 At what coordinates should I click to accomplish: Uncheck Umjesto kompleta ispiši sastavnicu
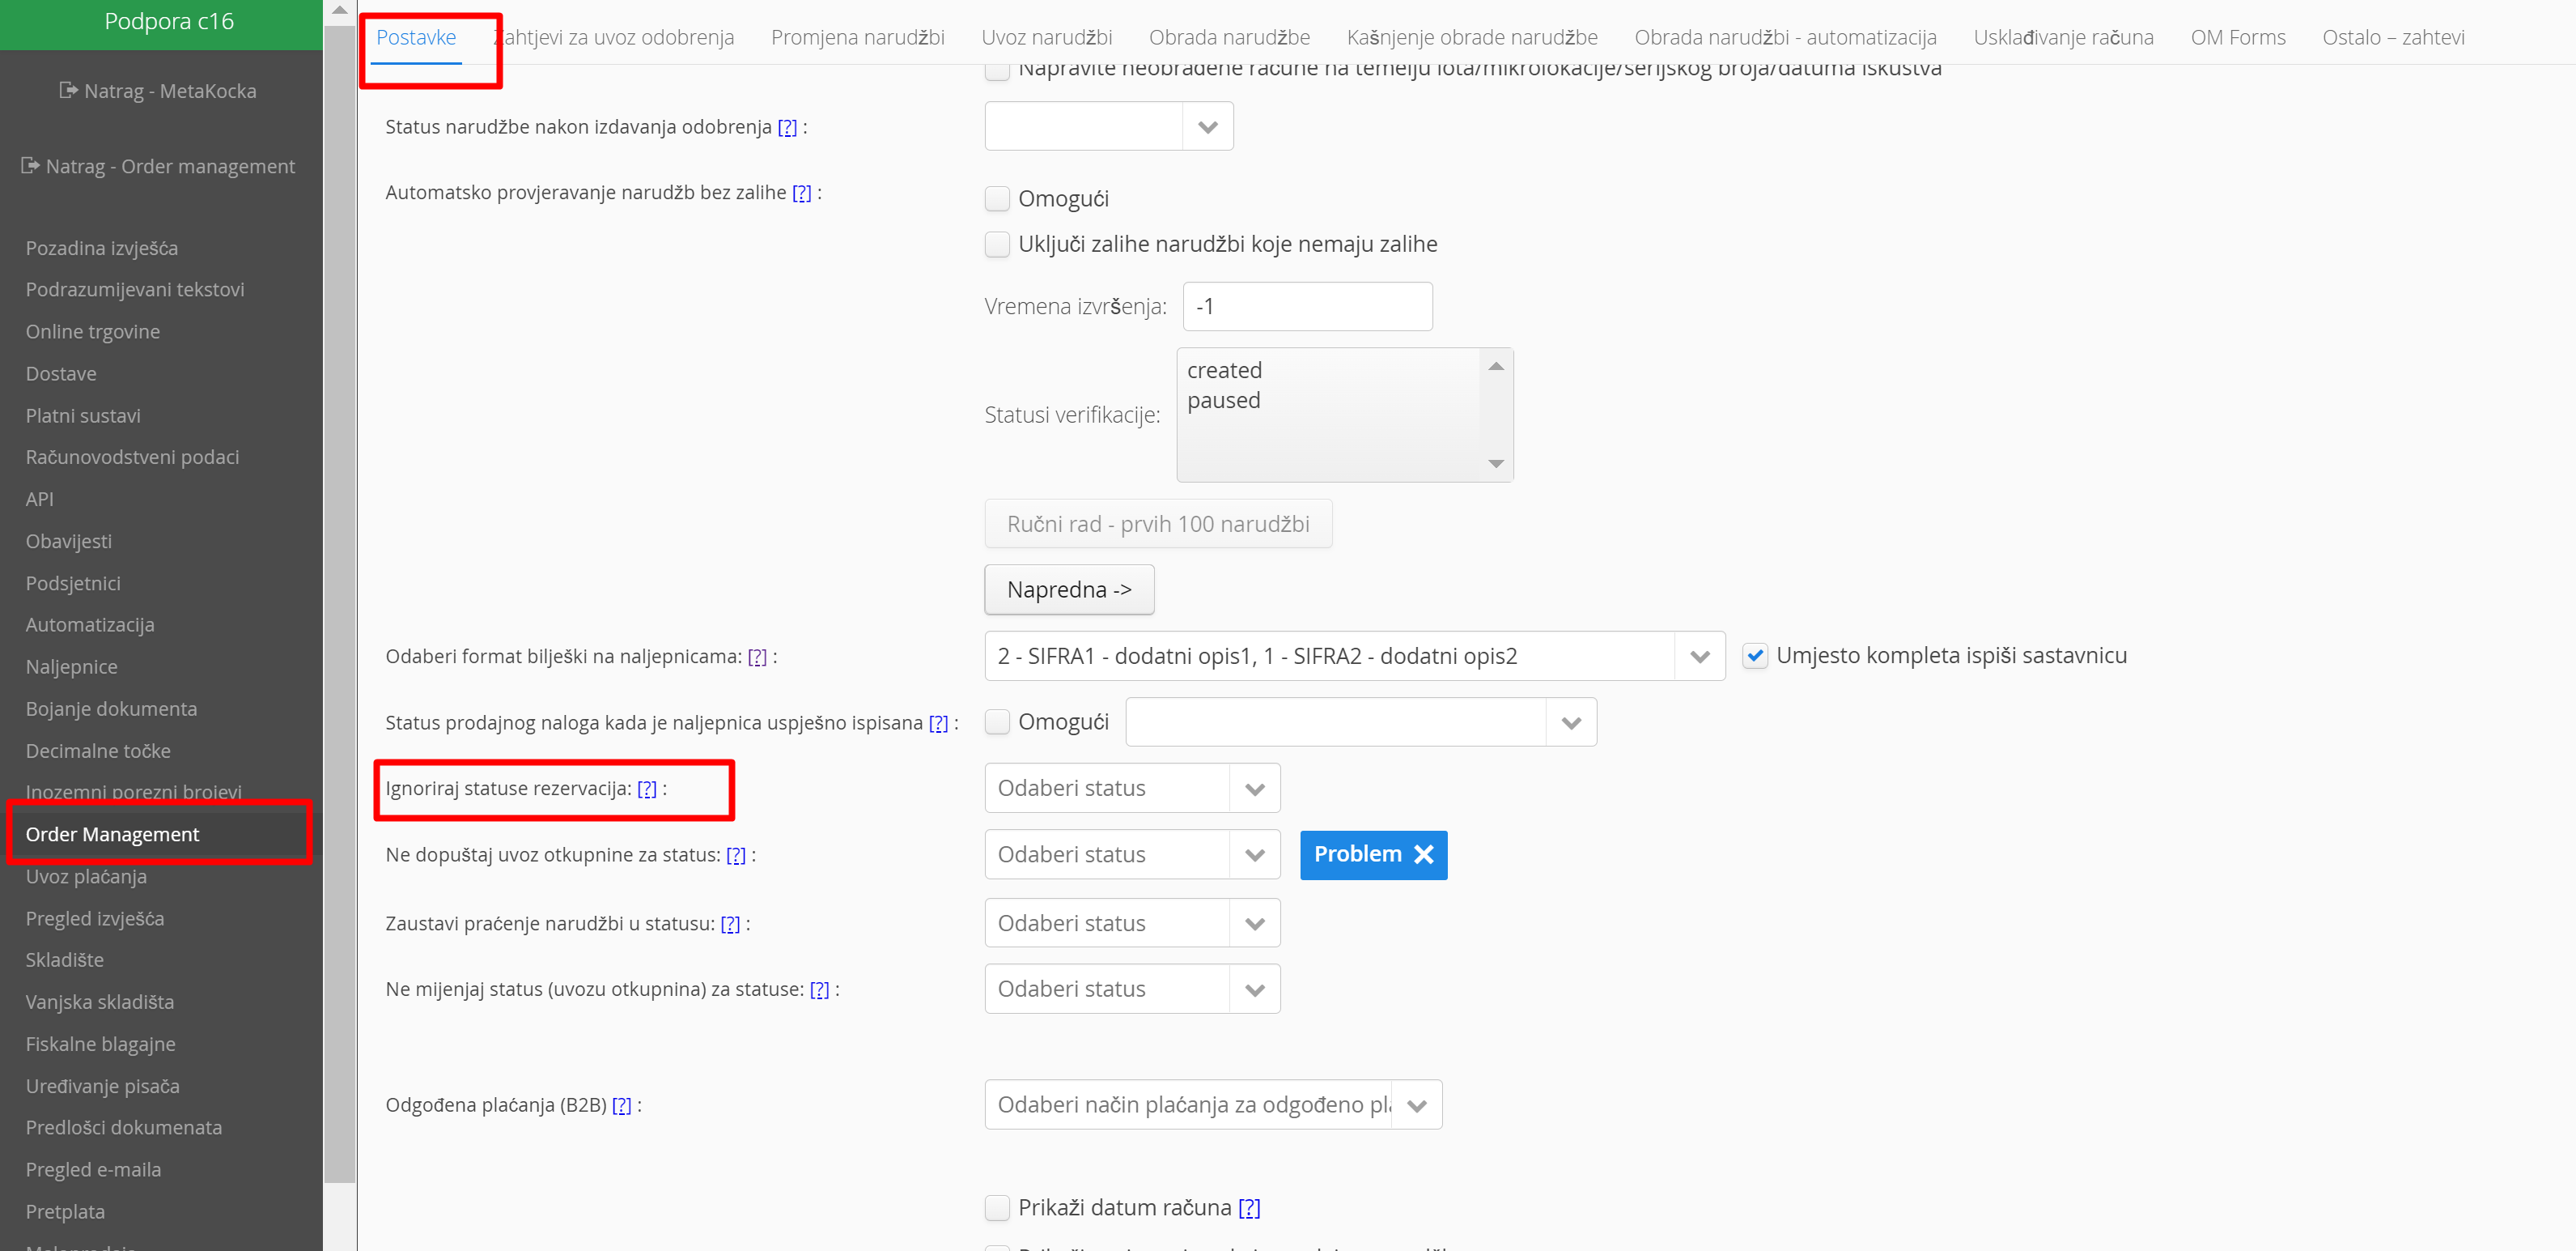[1755, 656]
